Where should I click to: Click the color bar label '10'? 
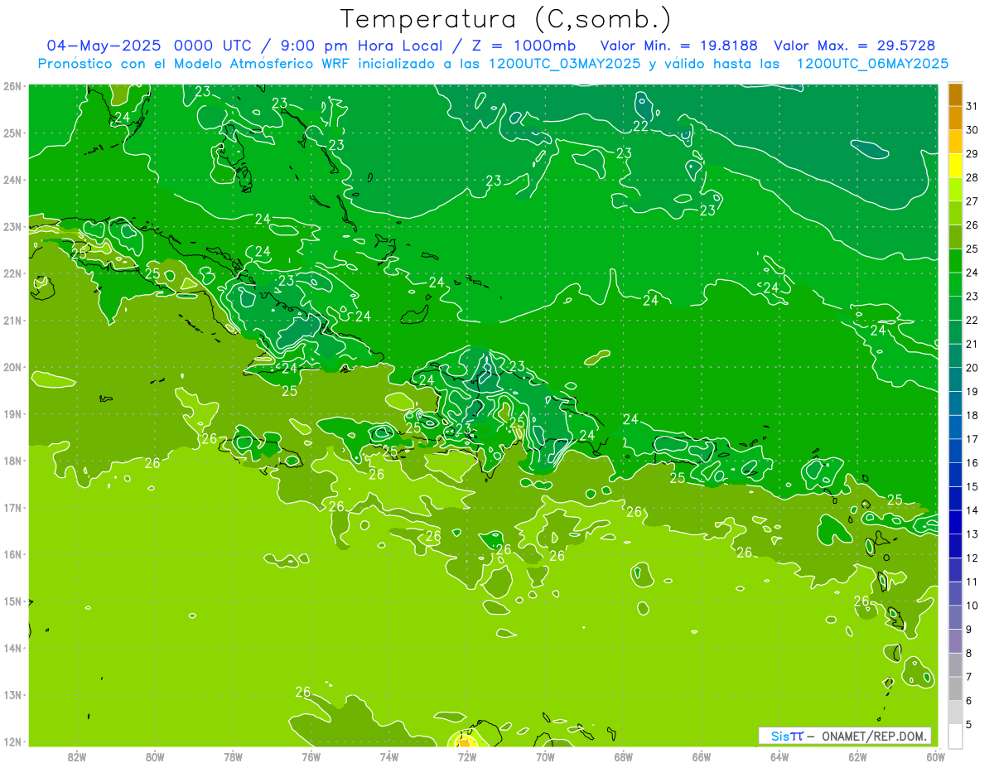(x=972, y=606)
